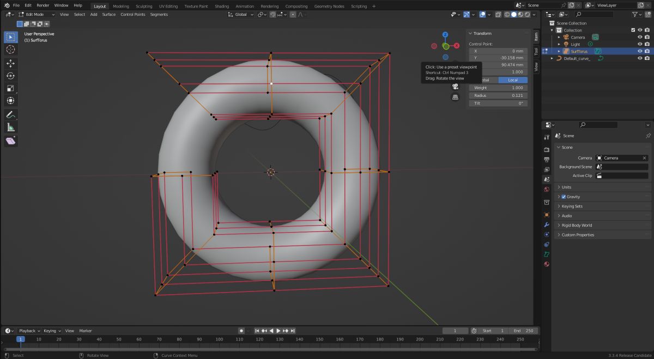Select the Transform tool

10,101
